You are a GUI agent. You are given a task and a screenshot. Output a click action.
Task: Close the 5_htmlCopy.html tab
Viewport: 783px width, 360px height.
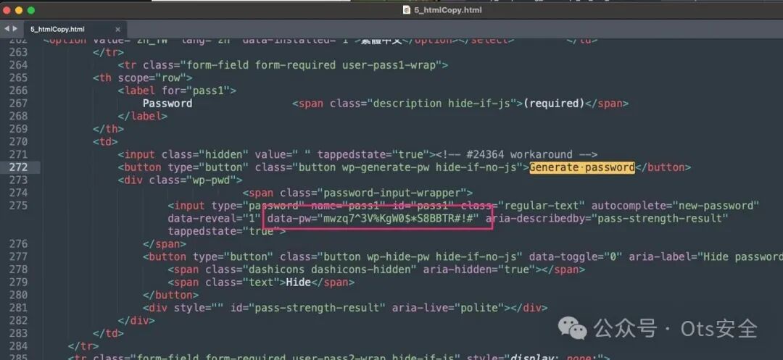[x=118, y=30]
